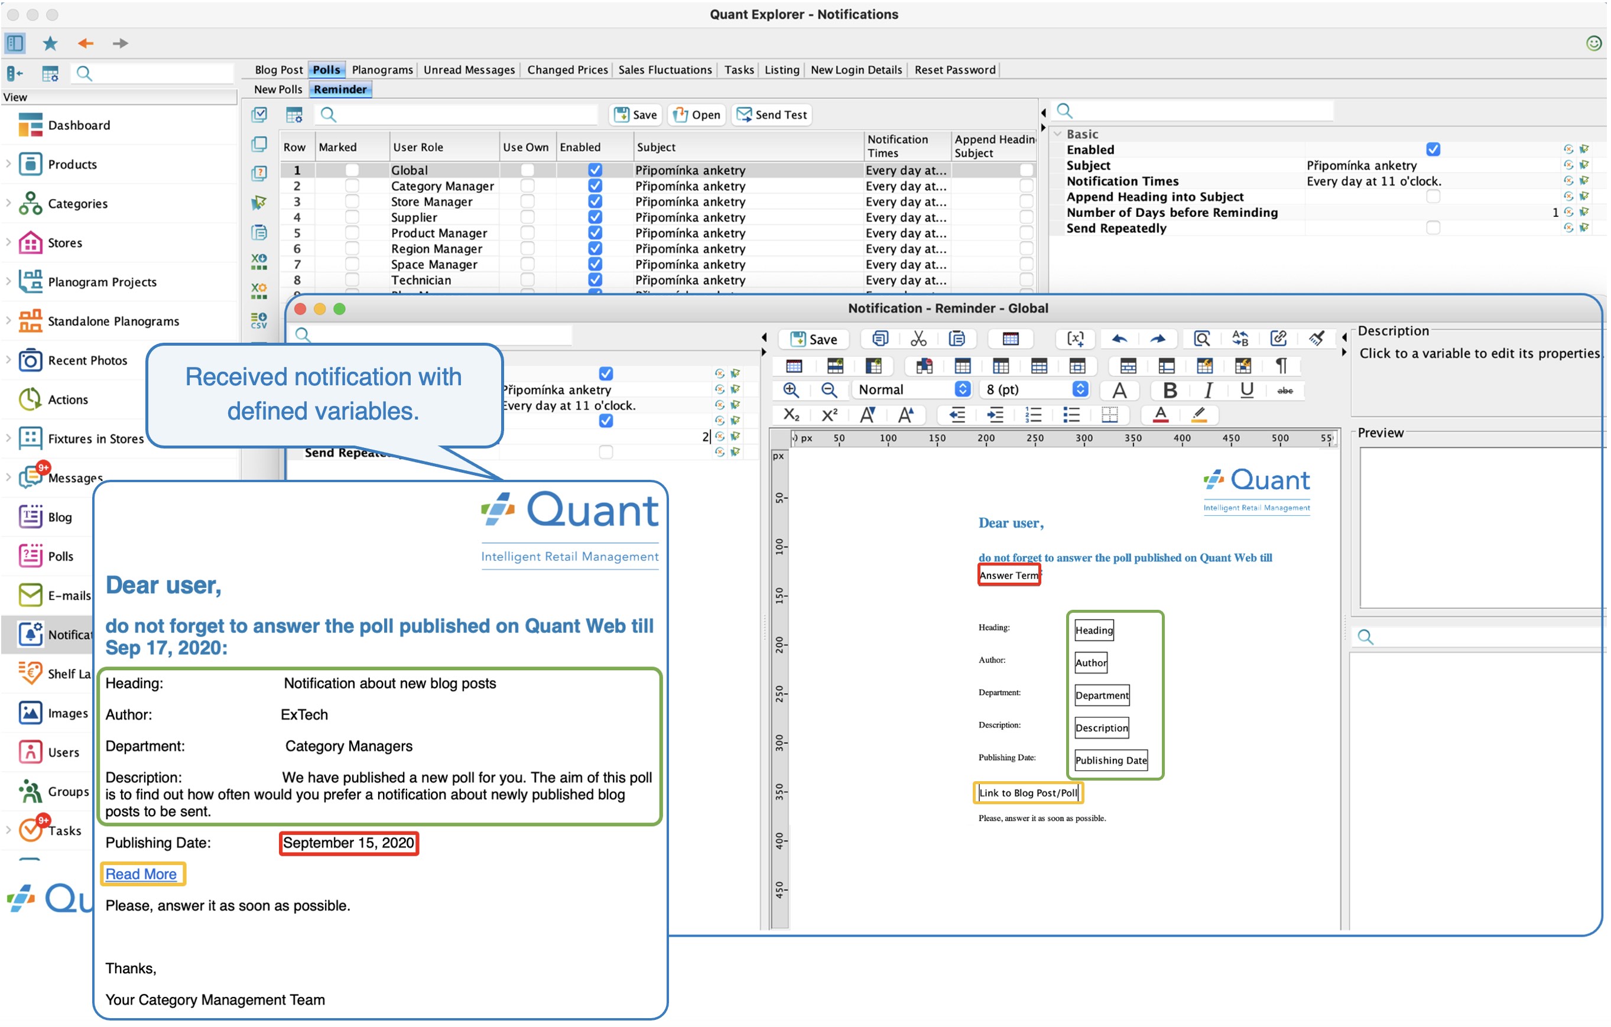
Task: Expand the Stores tree item
Action: pos(8,243)
